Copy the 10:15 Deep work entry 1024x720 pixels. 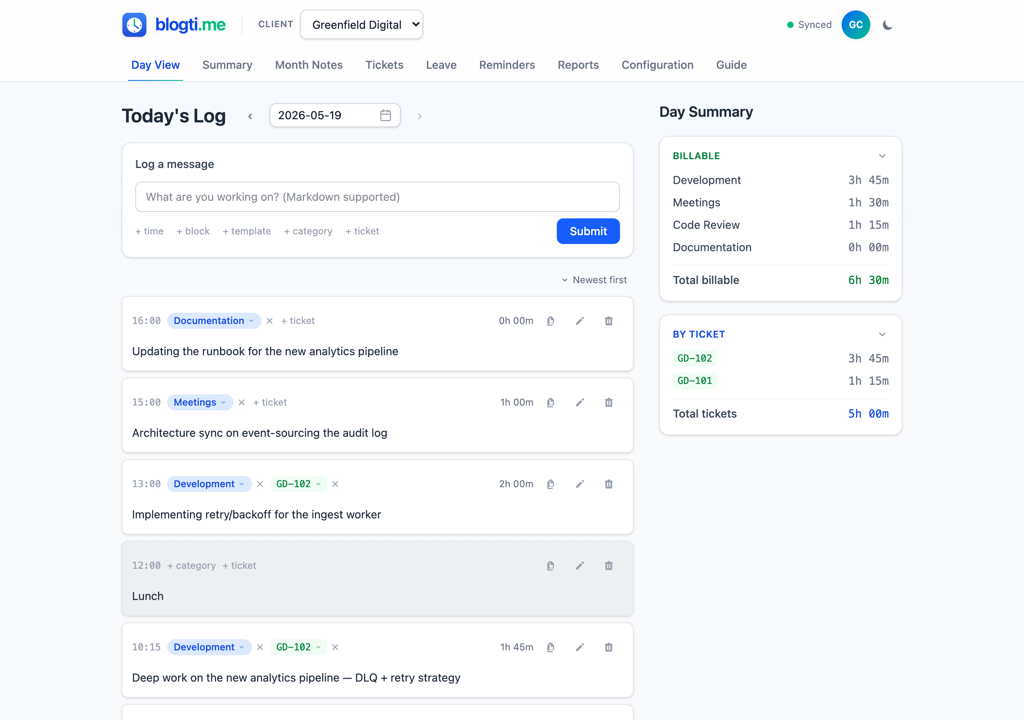[550, 647]
